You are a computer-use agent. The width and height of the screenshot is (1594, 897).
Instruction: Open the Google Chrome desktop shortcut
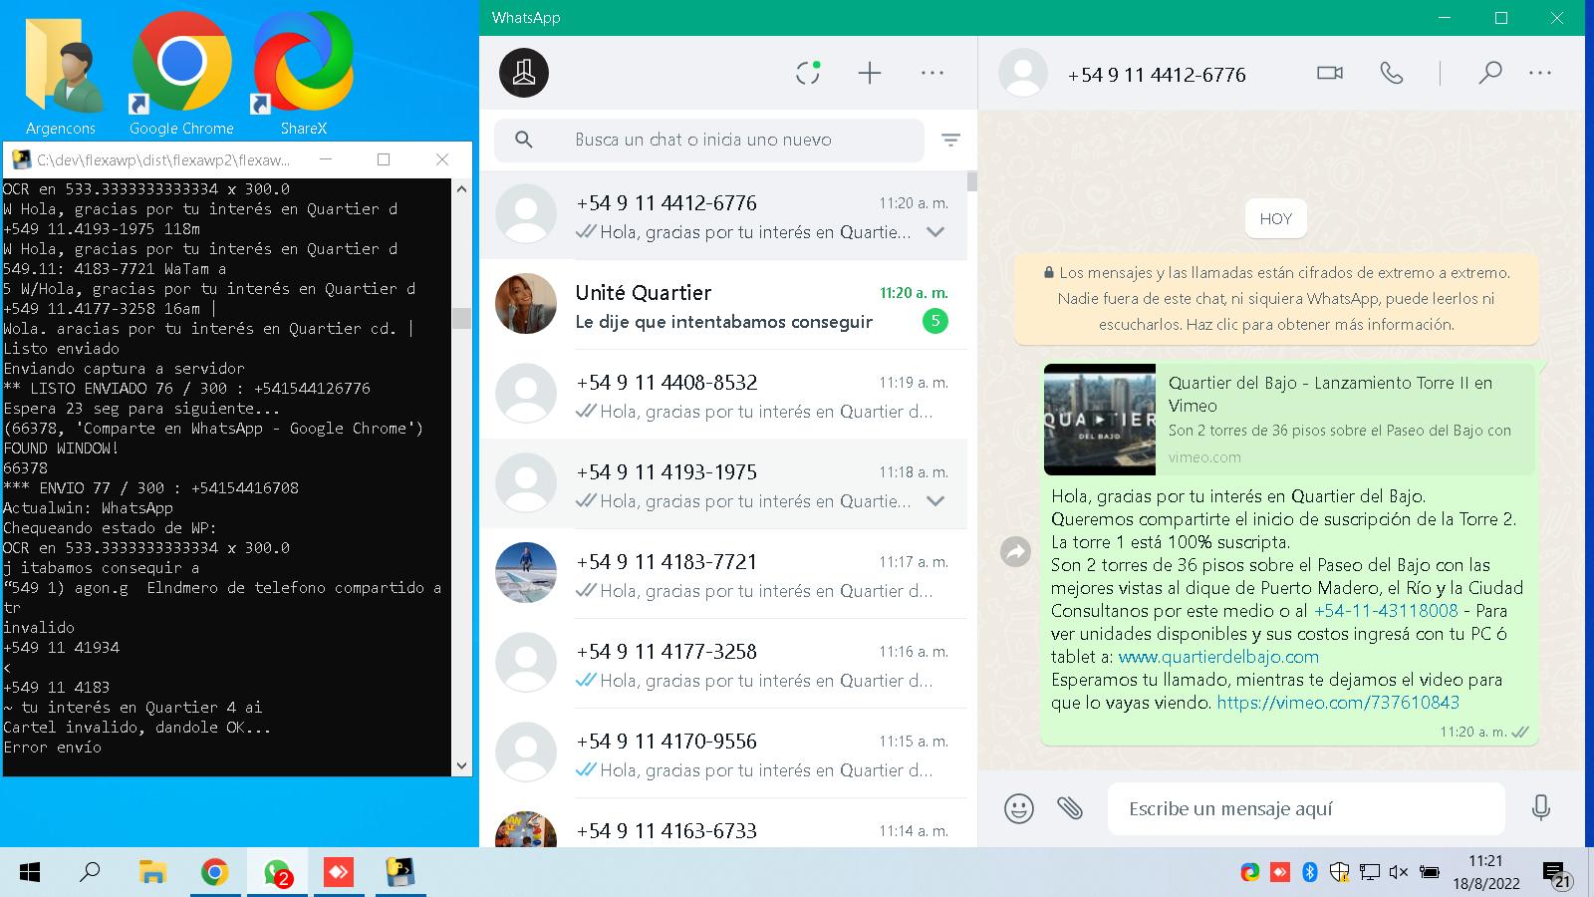(181, 75)
